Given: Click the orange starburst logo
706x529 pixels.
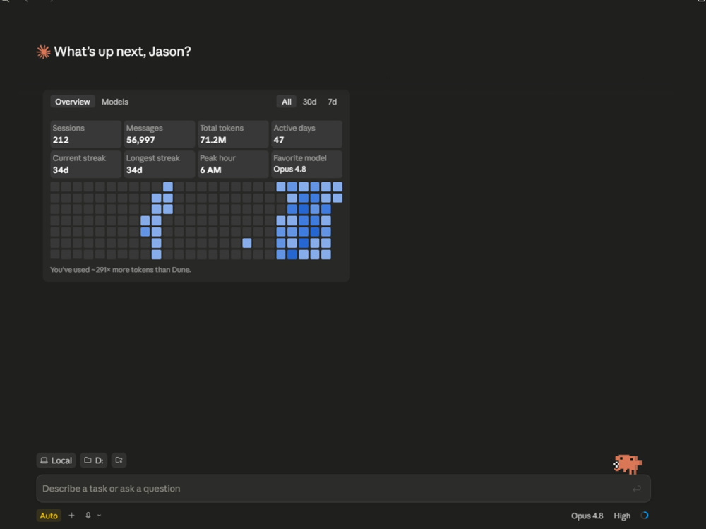Looking at the screenshot, I should point(43,52).
